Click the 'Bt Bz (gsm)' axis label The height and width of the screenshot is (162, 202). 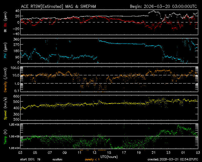coord(5,22)
